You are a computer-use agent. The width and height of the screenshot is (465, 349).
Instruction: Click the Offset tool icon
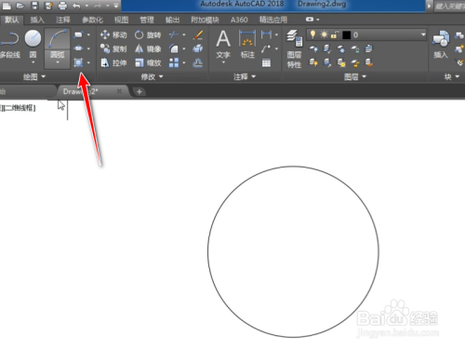[198, 63]
